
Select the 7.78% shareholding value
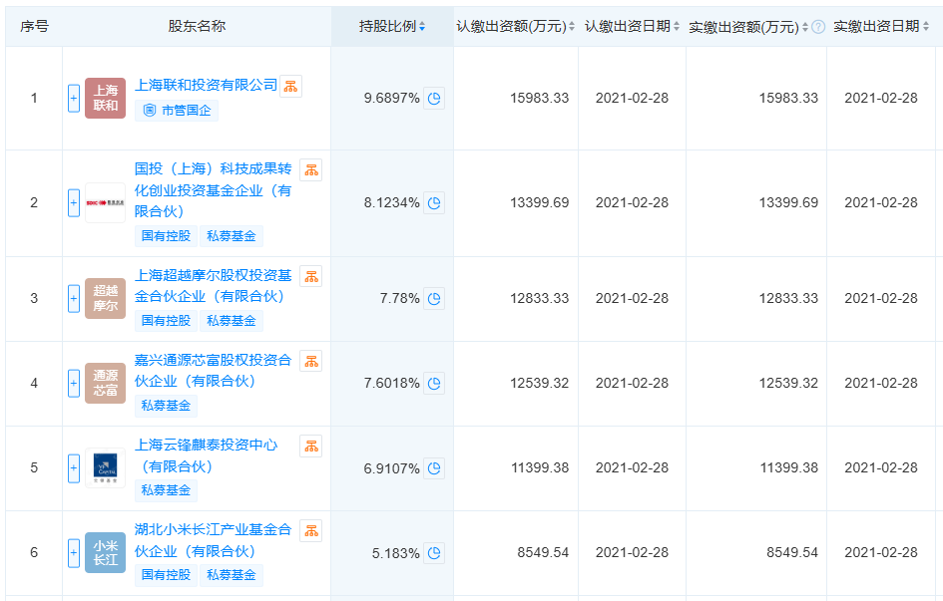399,298
